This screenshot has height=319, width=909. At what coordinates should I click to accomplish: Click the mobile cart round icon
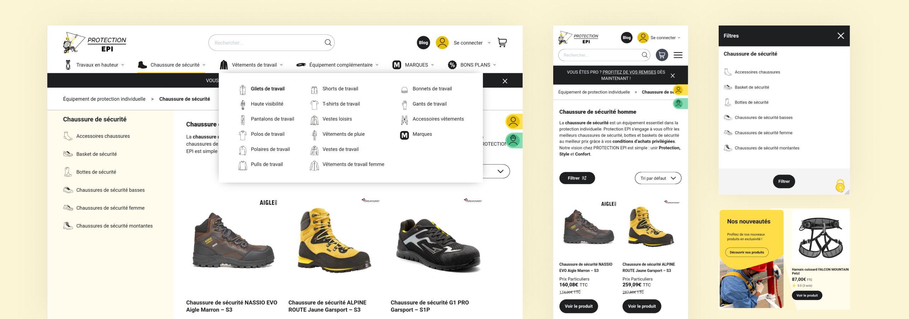pyautogui.click(x=662, y=55)
